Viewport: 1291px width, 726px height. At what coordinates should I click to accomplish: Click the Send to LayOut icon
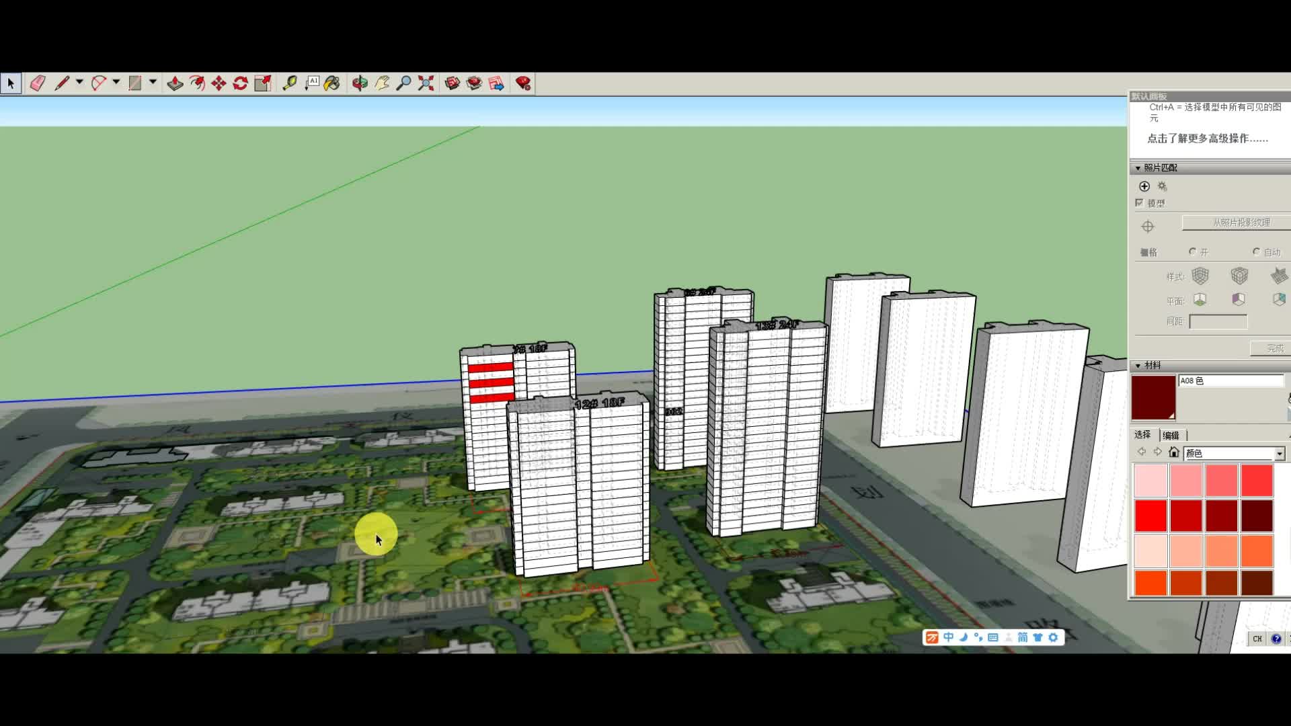pyautogui.click(x=497, y=83)
